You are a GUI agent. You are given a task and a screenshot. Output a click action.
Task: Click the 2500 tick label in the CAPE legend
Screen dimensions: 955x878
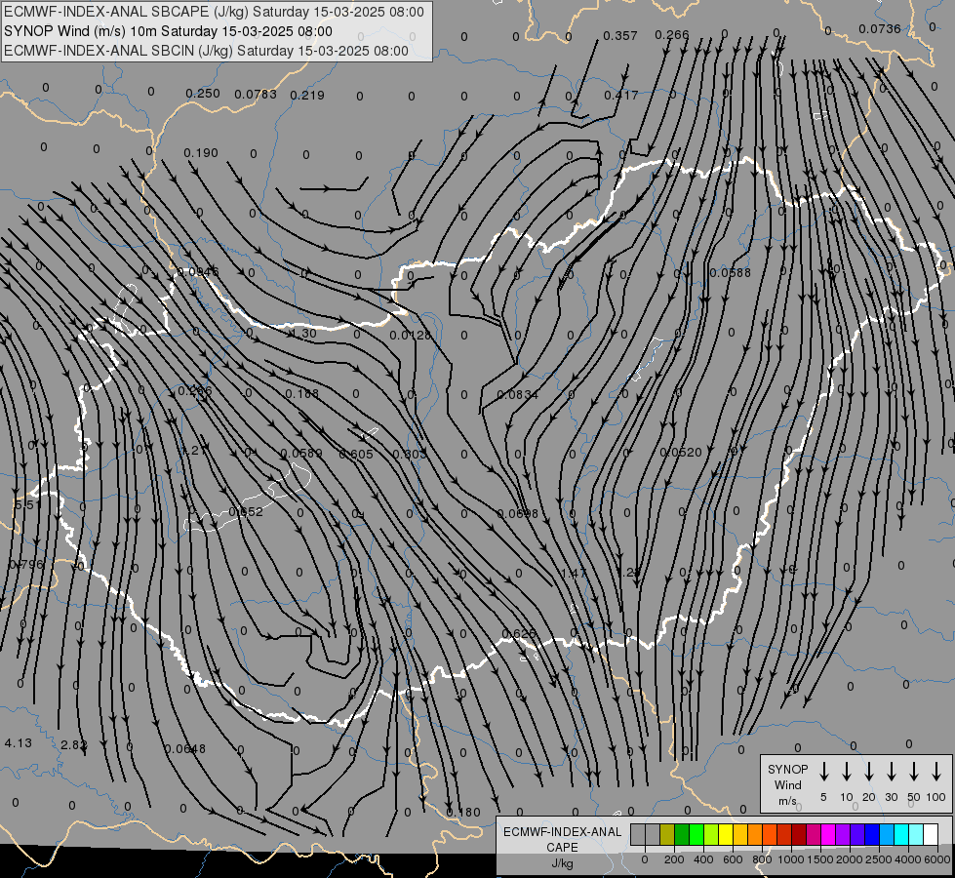879,859
